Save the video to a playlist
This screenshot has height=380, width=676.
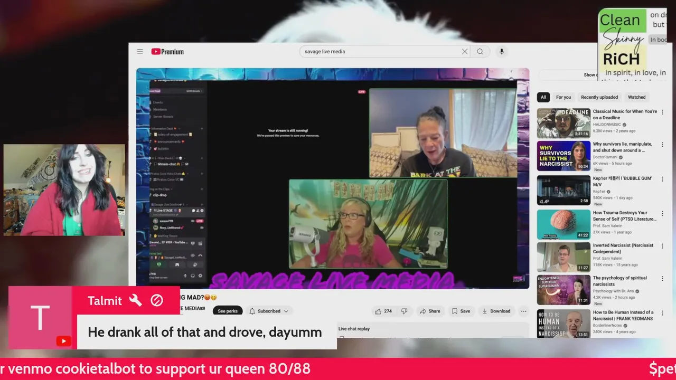(461, 311)
